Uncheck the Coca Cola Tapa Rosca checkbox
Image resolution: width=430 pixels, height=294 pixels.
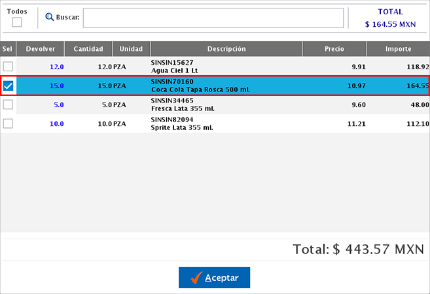pos(8,86)
